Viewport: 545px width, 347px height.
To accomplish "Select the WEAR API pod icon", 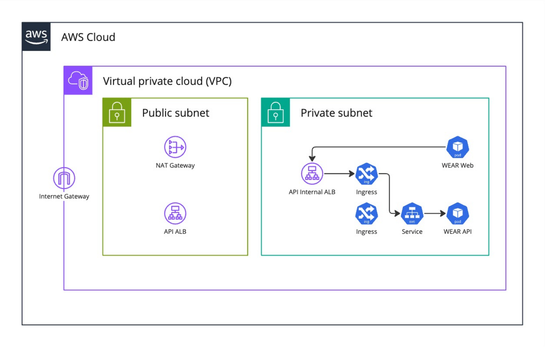I will [x=458, y=214].
